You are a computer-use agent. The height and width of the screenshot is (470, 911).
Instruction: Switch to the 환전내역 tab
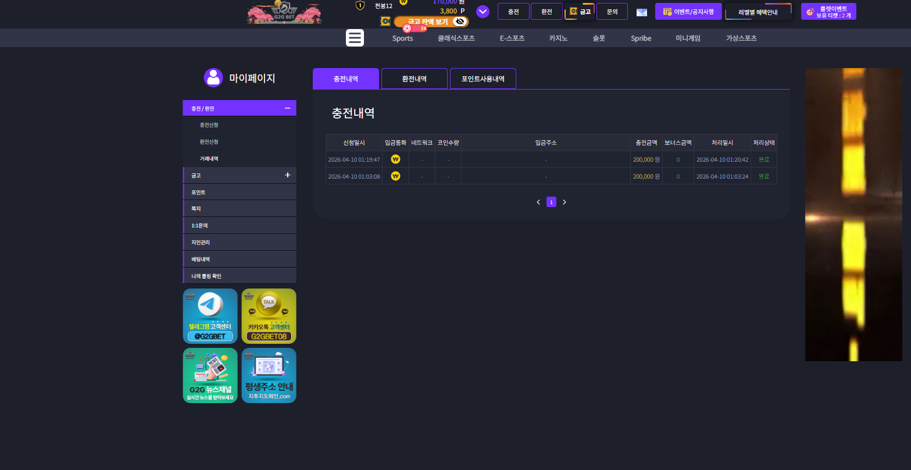[415, 79]
